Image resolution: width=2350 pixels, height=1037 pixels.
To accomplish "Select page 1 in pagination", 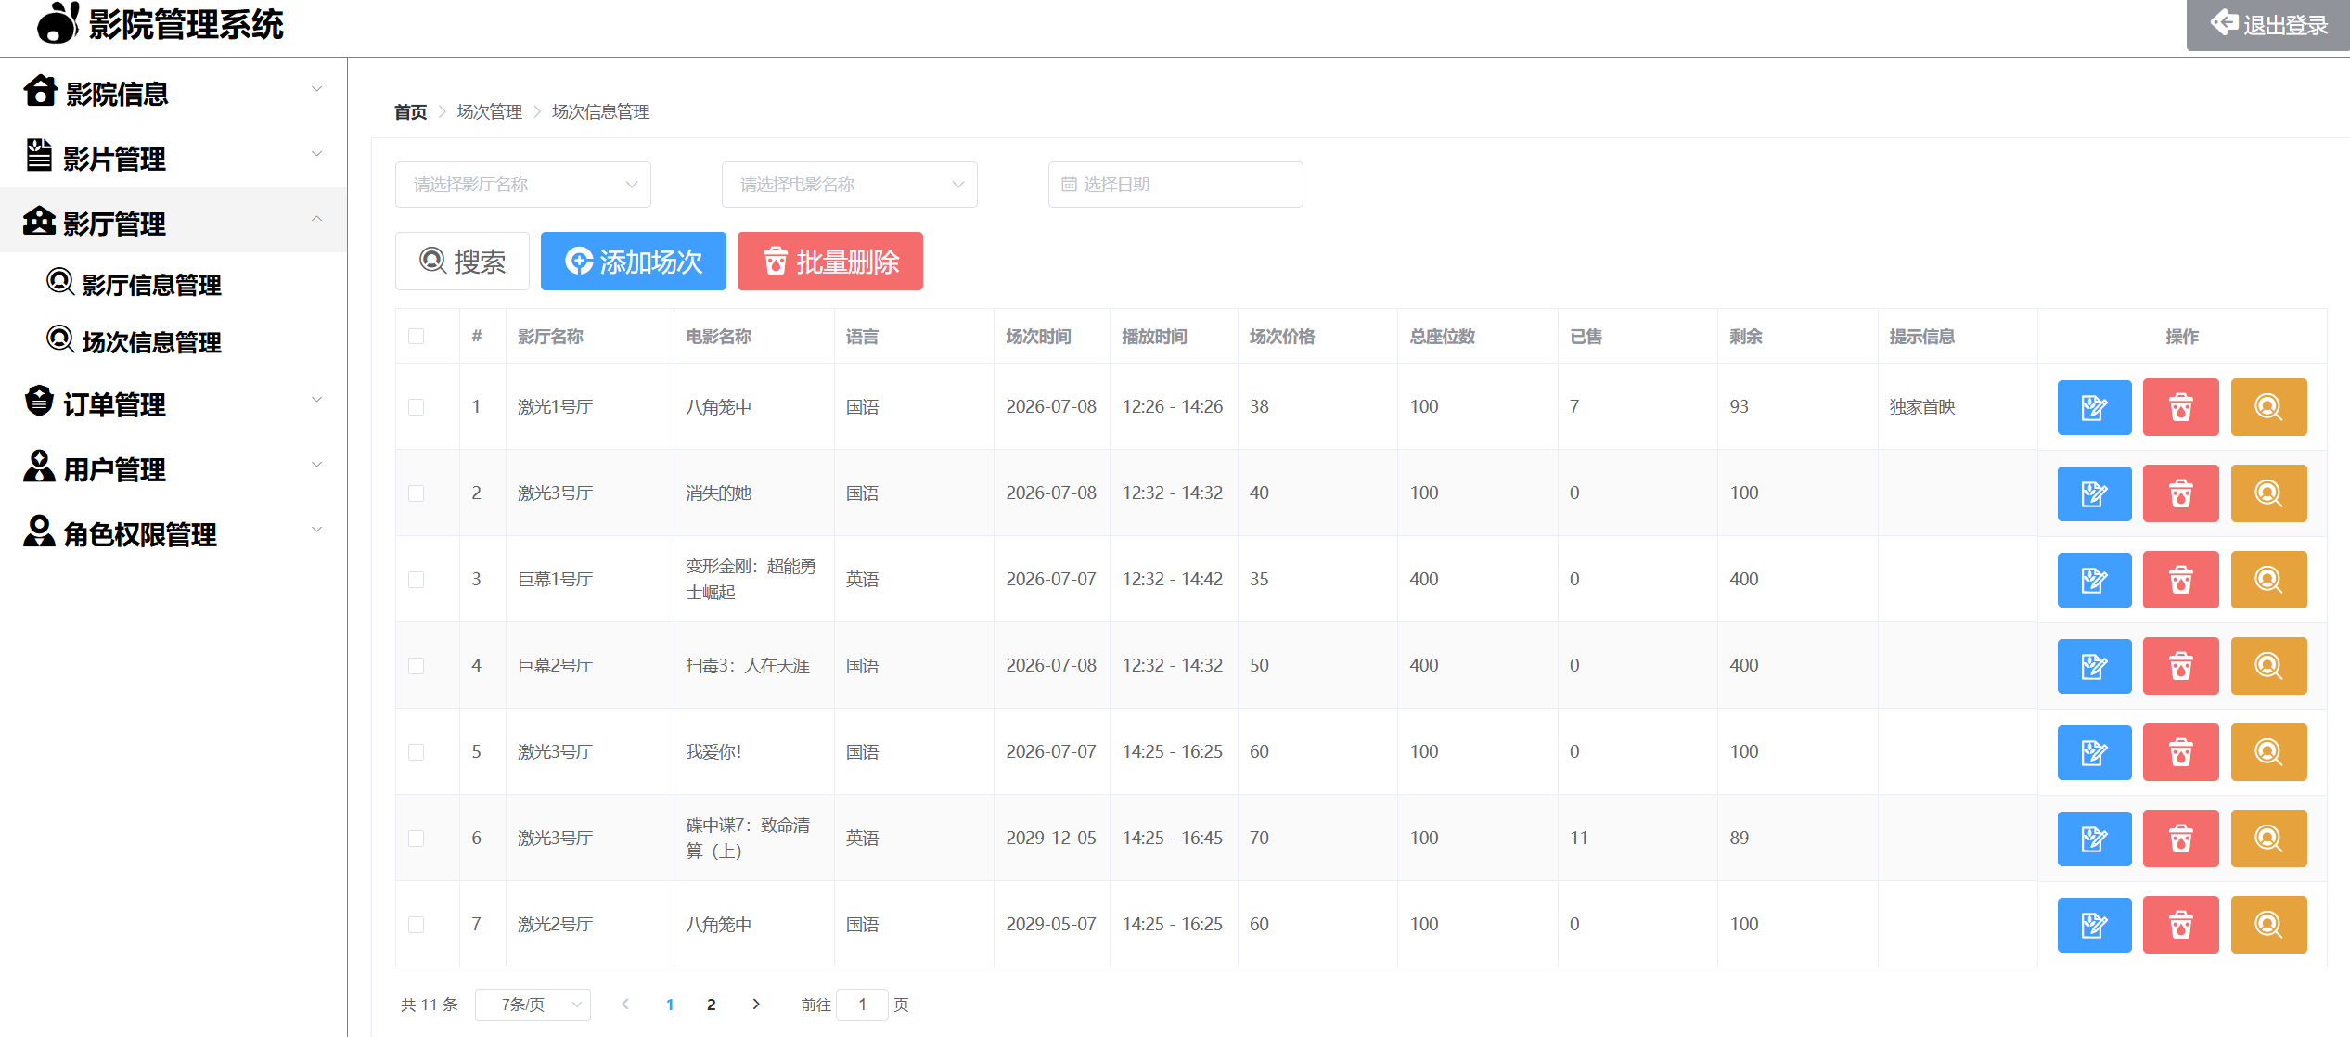I will click(x=670, y=1005).
